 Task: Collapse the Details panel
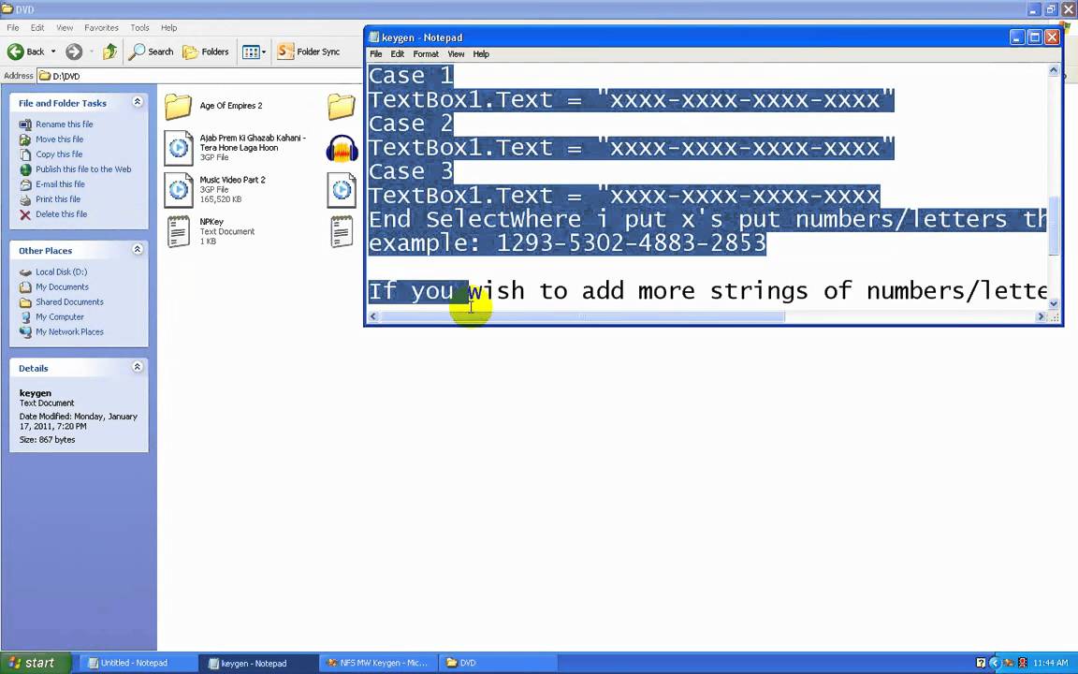coord(138,367)
